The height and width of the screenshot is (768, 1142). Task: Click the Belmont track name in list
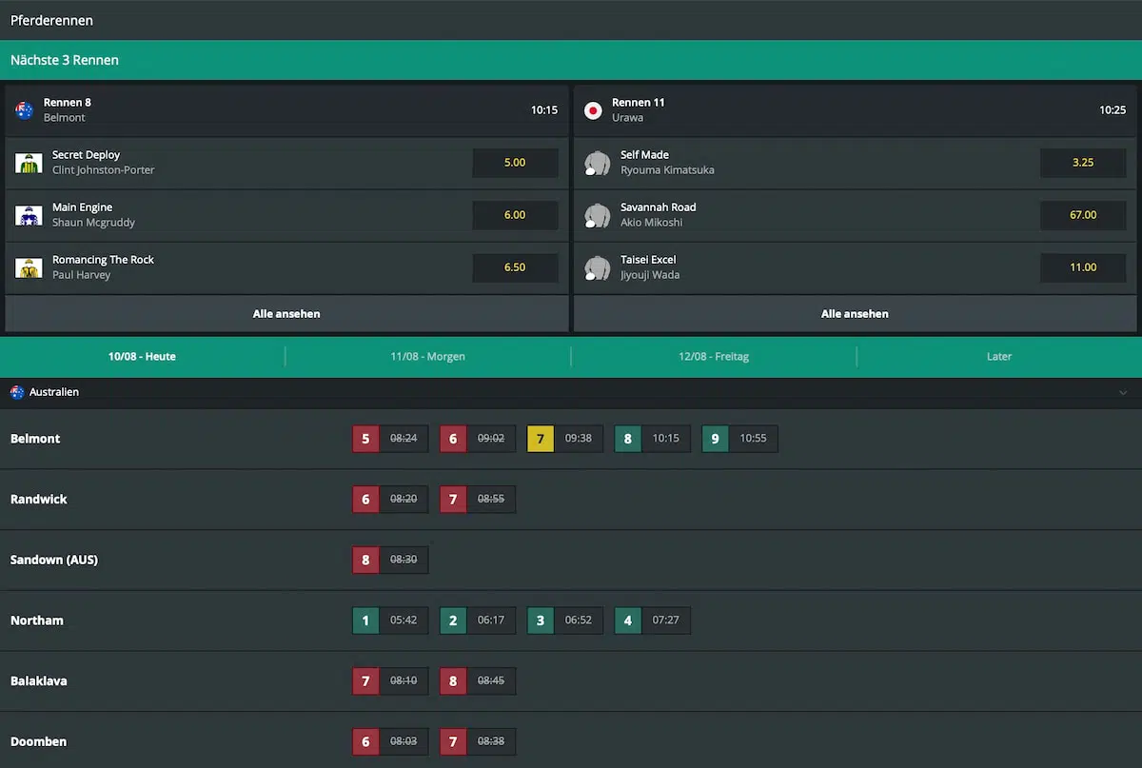(x=35, y=439)
